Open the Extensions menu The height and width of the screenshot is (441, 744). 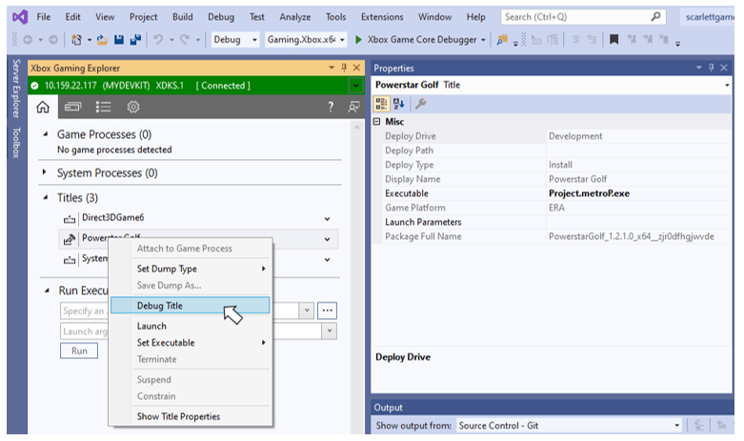(382, 17)
